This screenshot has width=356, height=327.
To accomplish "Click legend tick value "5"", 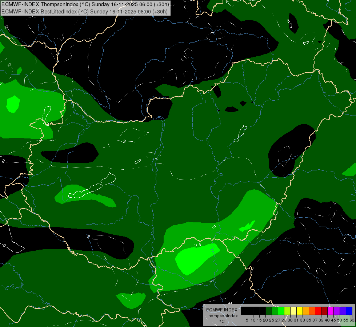I will pos(247,320).
